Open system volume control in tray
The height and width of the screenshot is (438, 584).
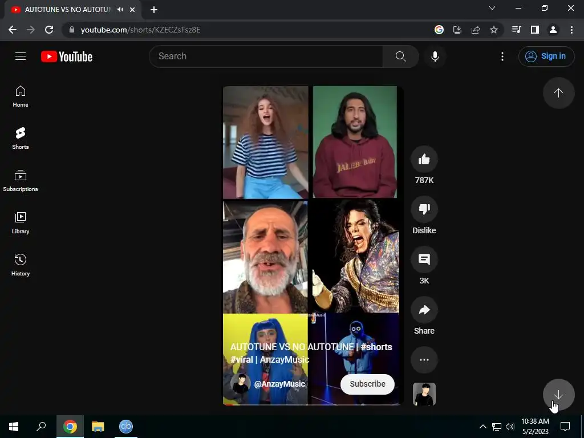[510, 427]
